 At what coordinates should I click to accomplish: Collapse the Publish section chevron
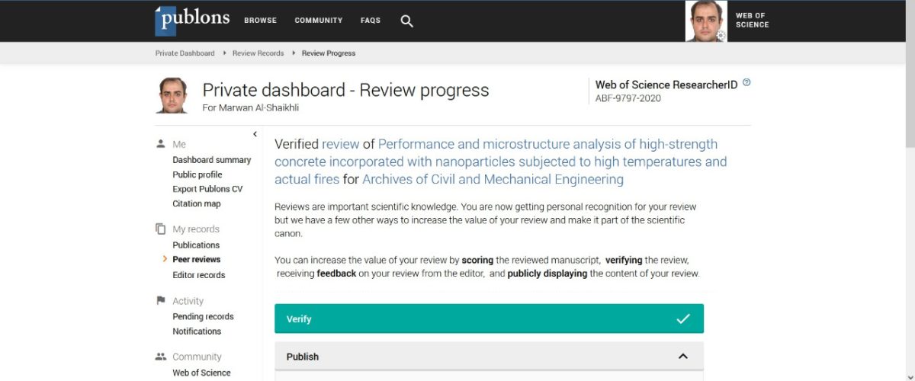click(682, 356)
